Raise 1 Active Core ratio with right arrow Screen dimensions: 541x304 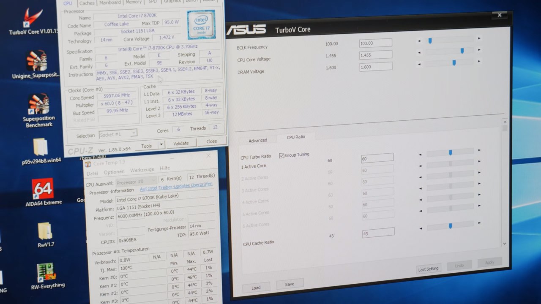point(479,150)
